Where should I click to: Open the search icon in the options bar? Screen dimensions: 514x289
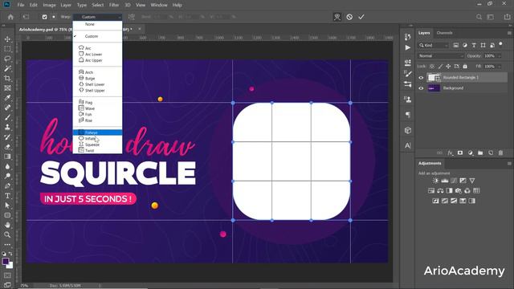click(x=479, y=17)
